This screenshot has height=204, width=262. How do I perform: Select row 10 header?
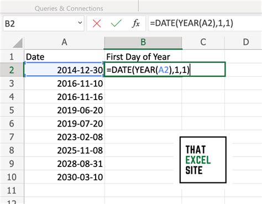[x=12, y=177]
